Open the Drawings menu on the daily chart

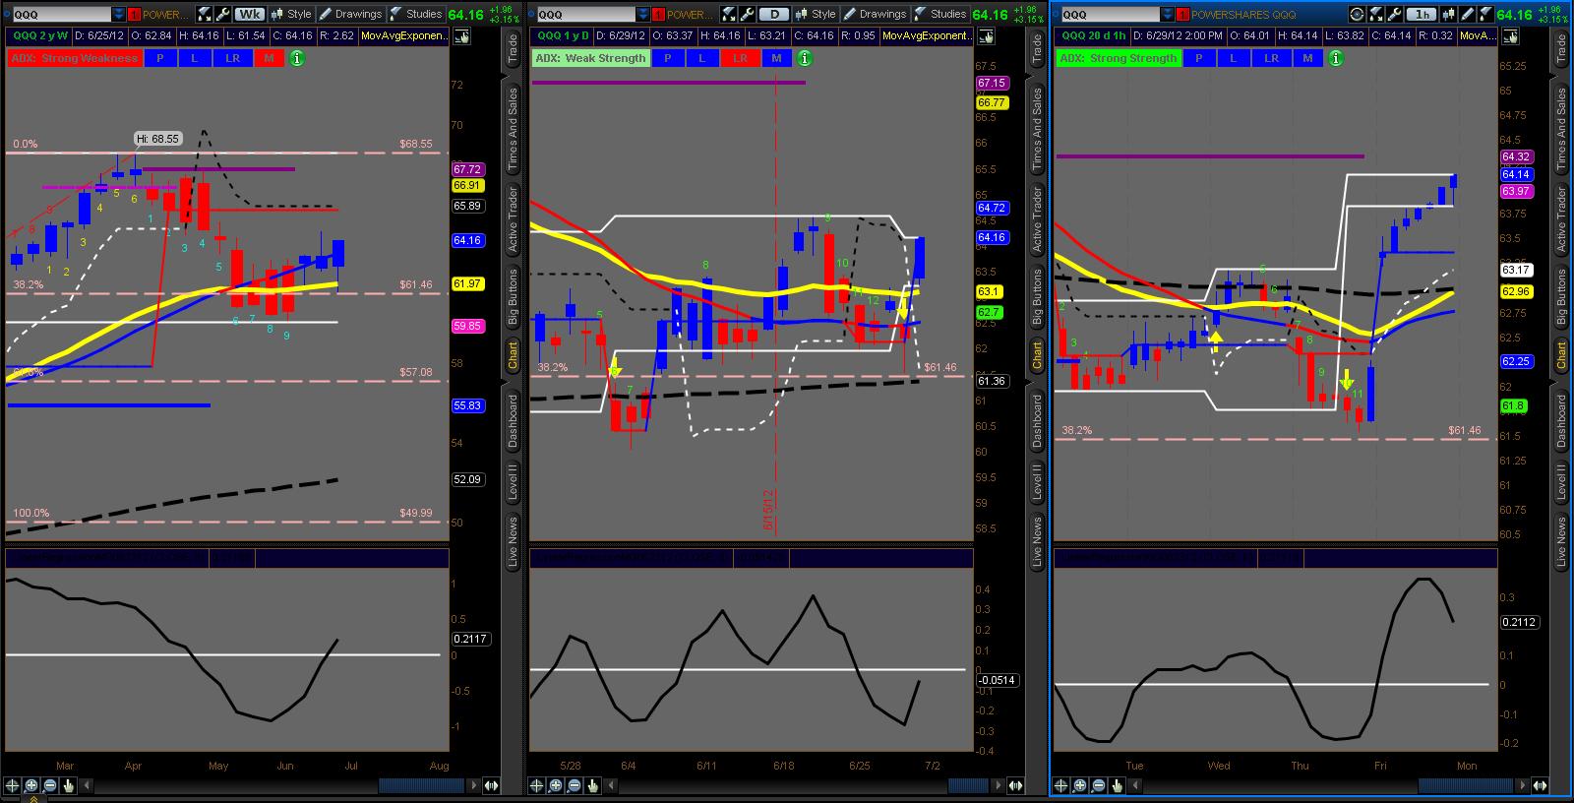[x=875, y=15]
